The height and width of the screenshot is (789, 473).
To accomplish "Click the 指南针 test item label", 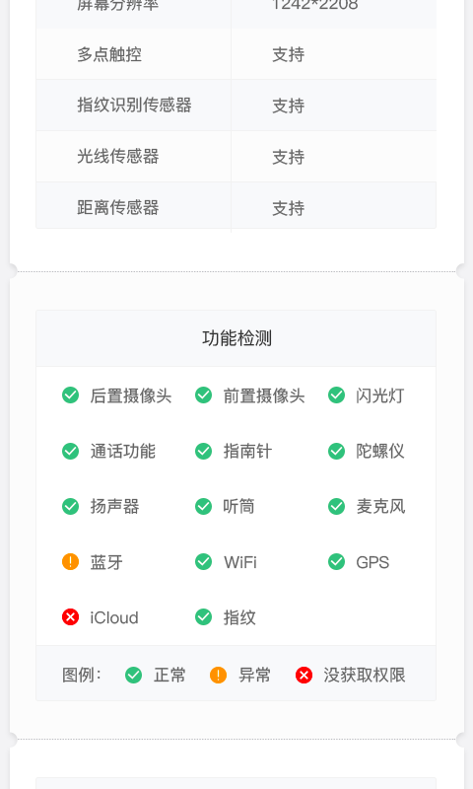I will pyautogui.click(x=247, y=452).
